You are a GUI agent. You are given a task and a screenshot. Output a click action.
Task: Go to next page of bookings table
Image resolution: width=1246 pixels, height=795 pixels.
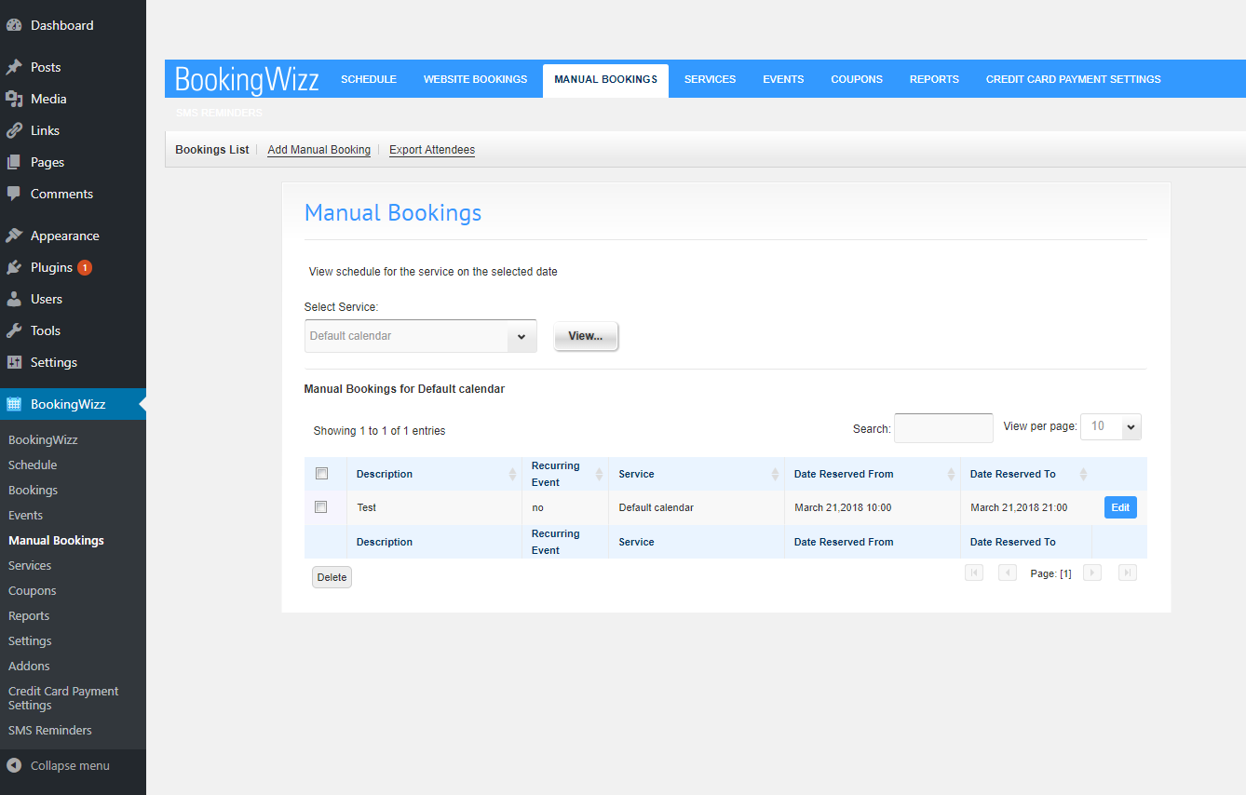[x=1092, y=573]
